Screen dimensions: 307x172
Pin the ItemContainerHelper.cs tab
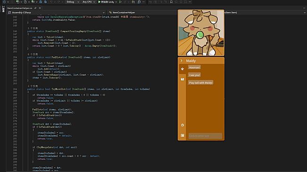pyautogui.click(x=35, y=8)
